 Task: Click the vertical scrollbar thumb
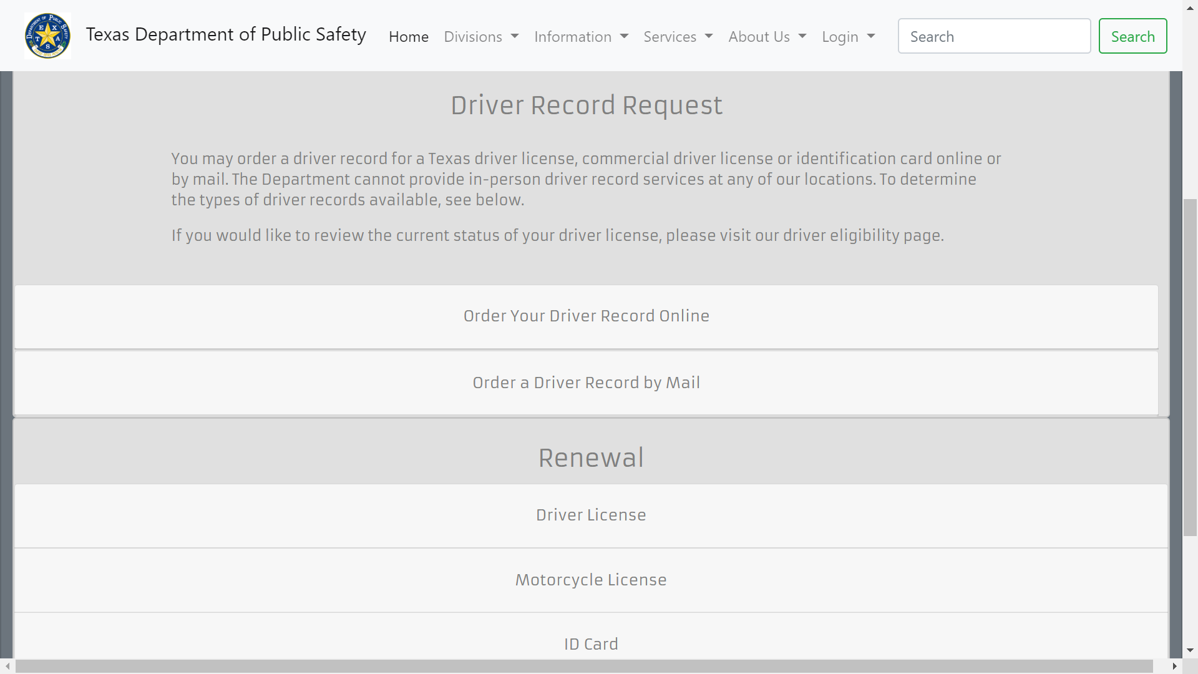pos(1190,367)
